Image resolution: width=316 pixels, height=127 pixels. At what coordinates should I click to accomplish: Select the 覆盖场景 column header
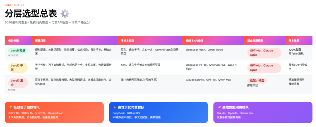[x=74, y=41]
